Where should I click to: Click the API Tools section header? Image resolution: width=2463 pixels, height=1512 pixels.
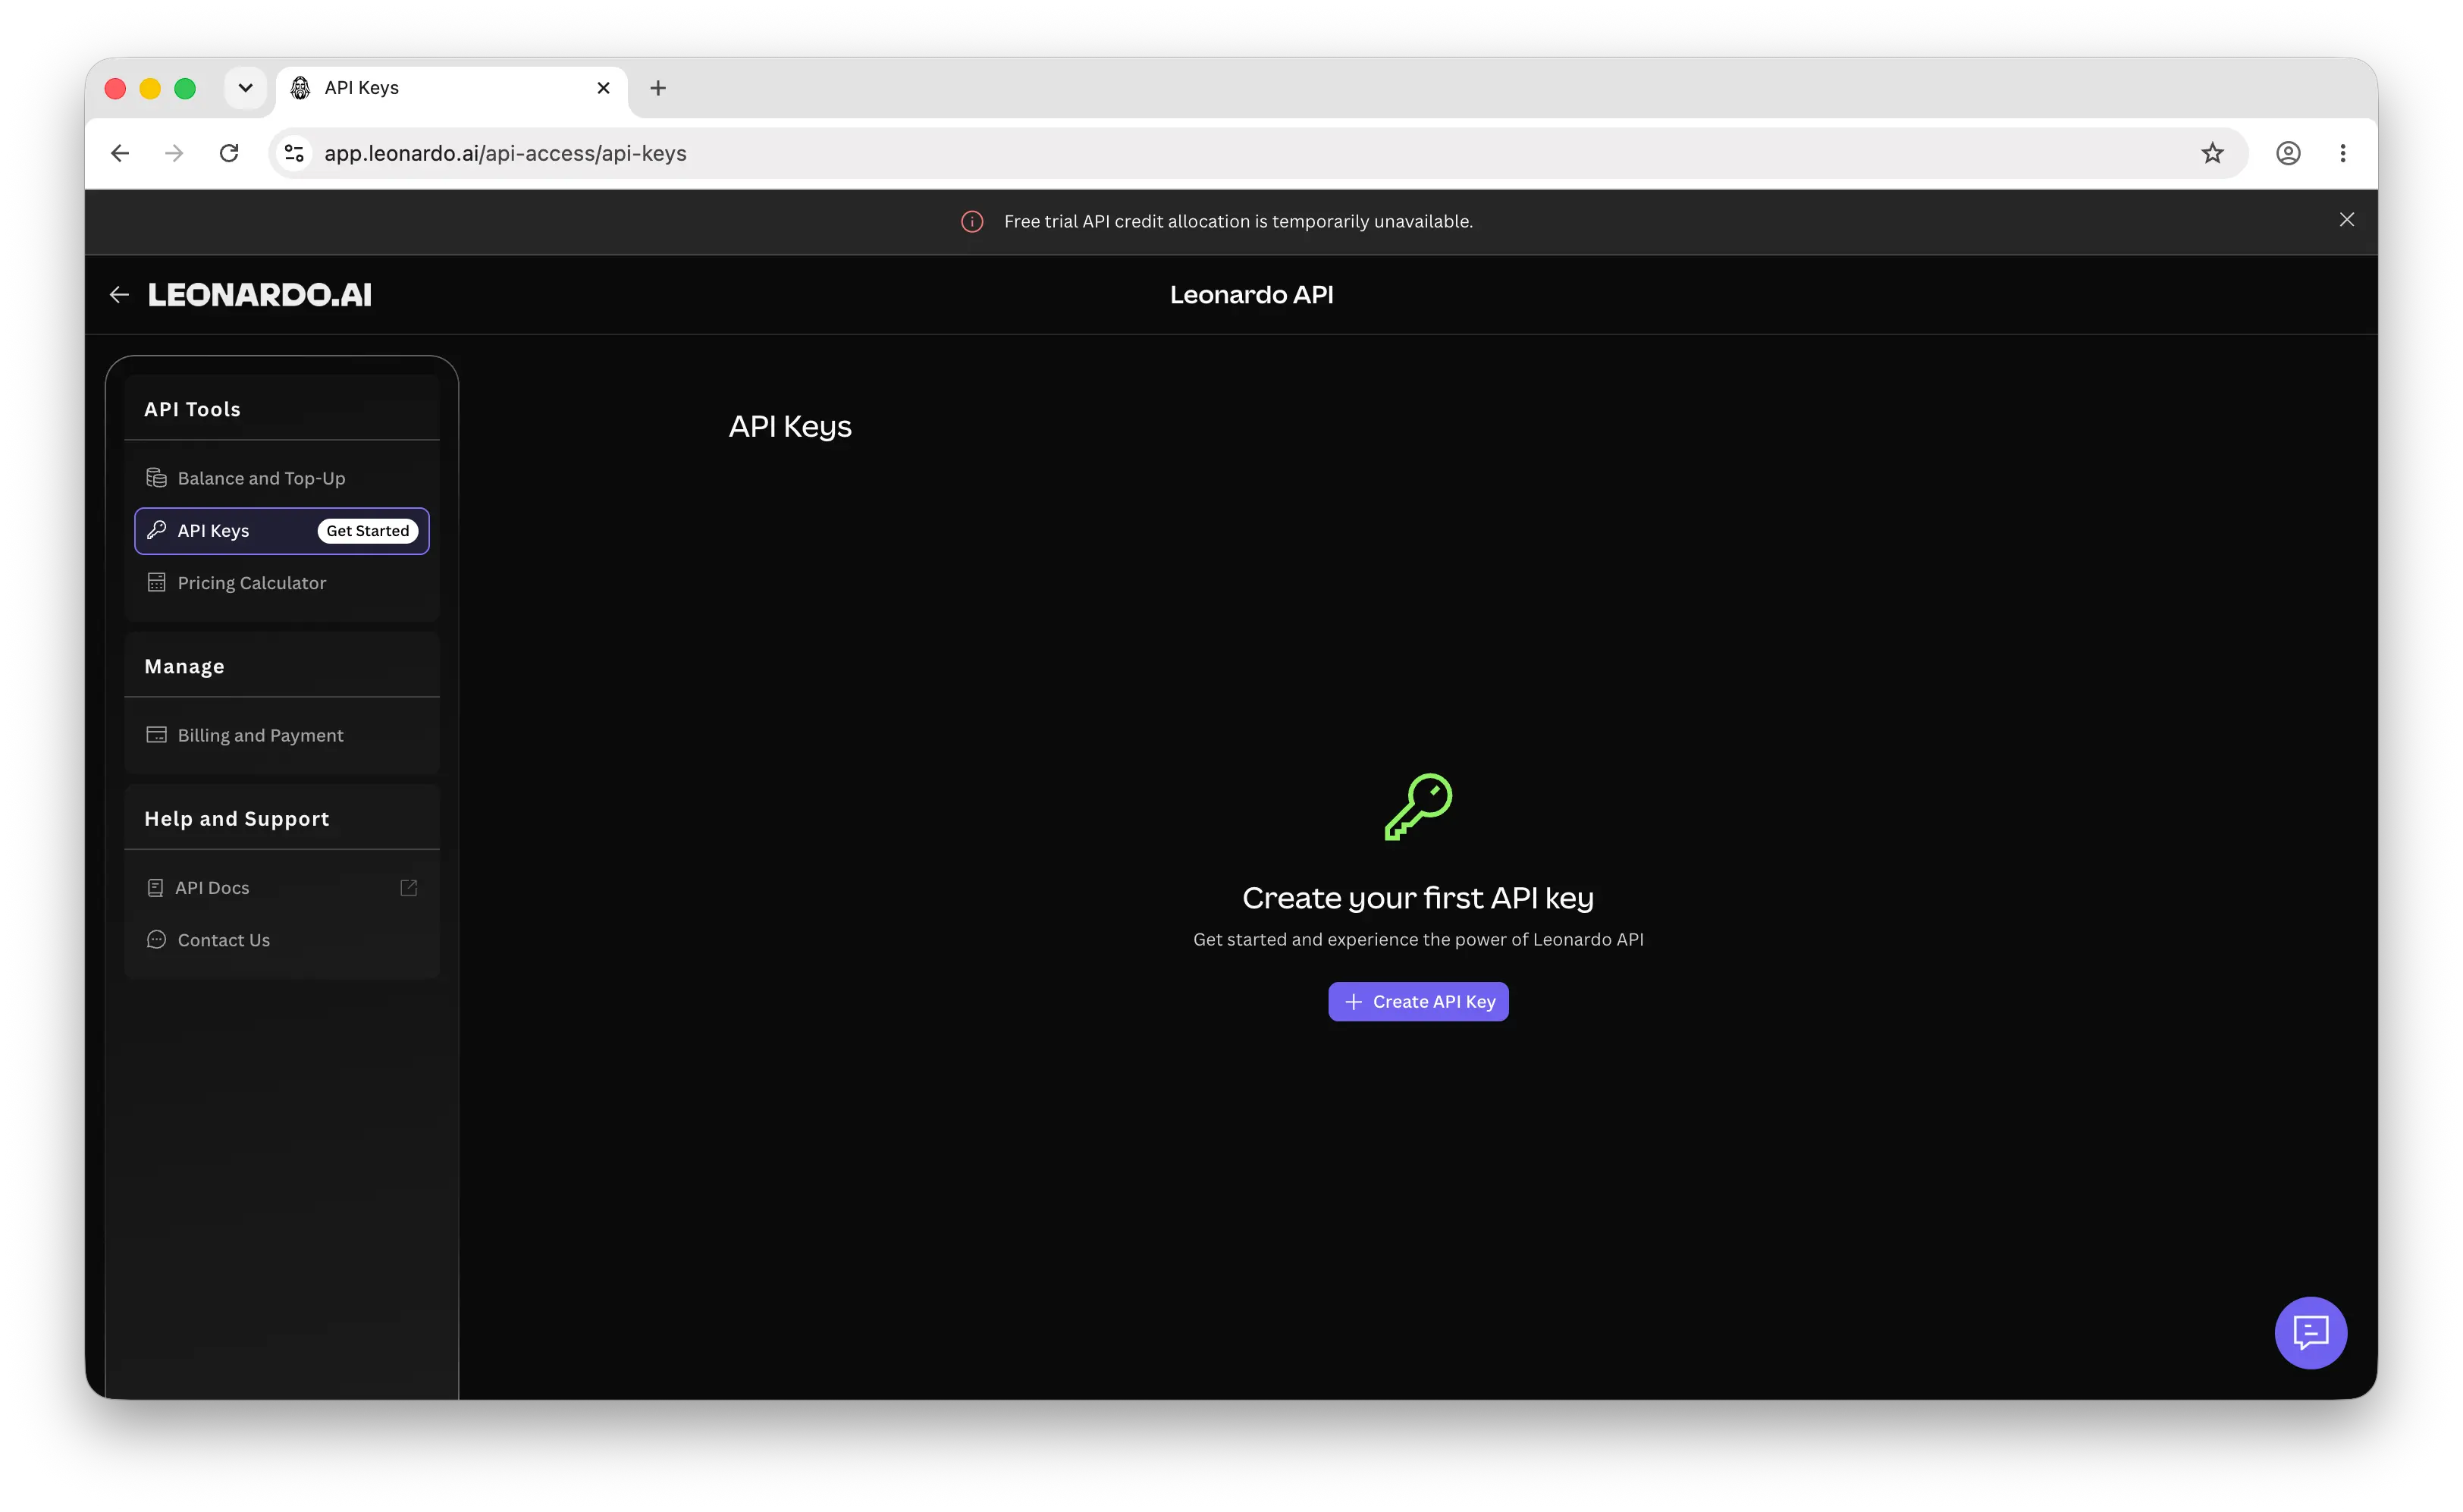(192, 409)
